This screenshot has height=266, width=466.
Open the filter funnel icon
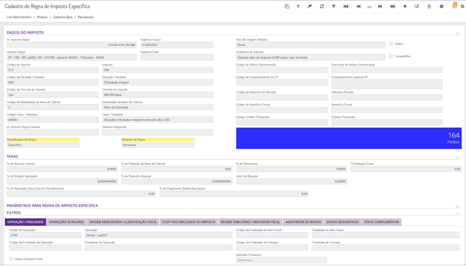click(x=334, y=6)
